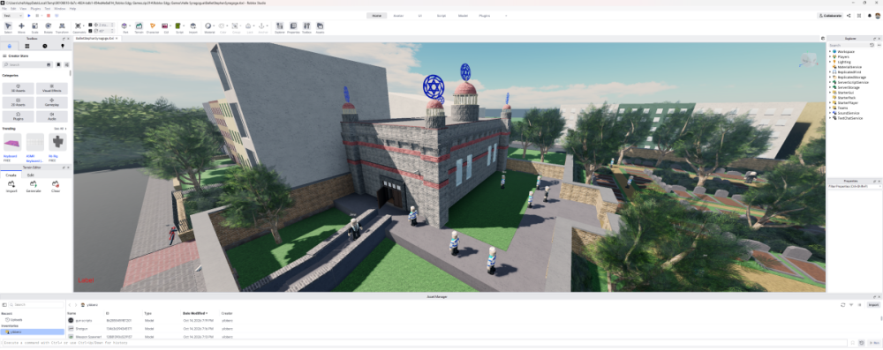Expand the Workspace tree node

[830, 52]
